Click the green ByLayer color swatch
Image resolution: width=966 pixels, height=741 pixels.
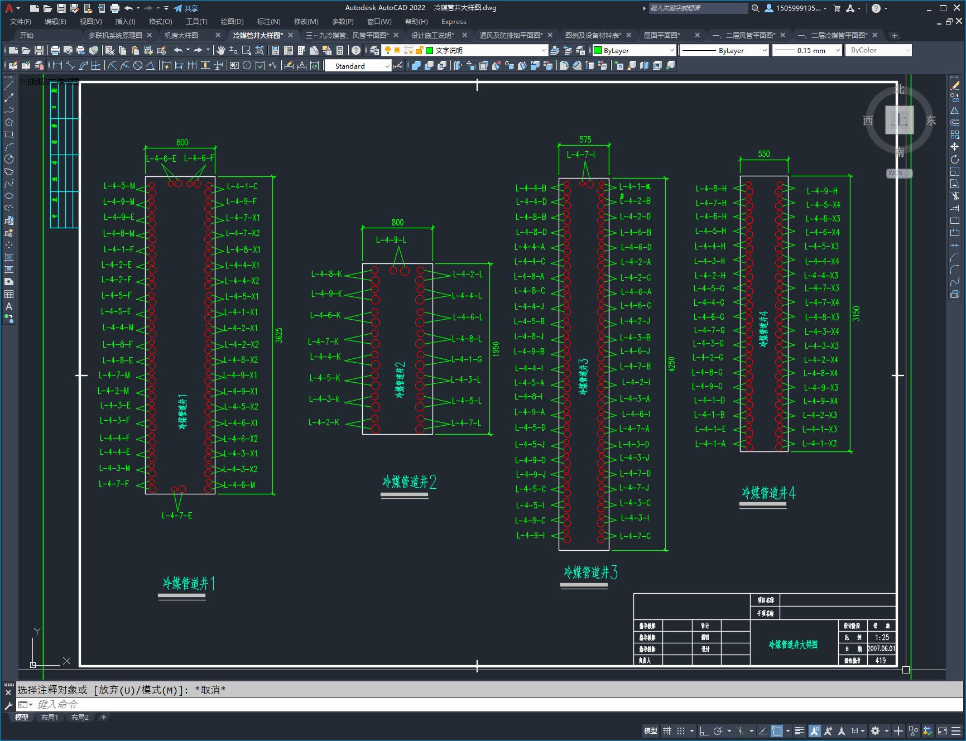(x=598, y=50)
